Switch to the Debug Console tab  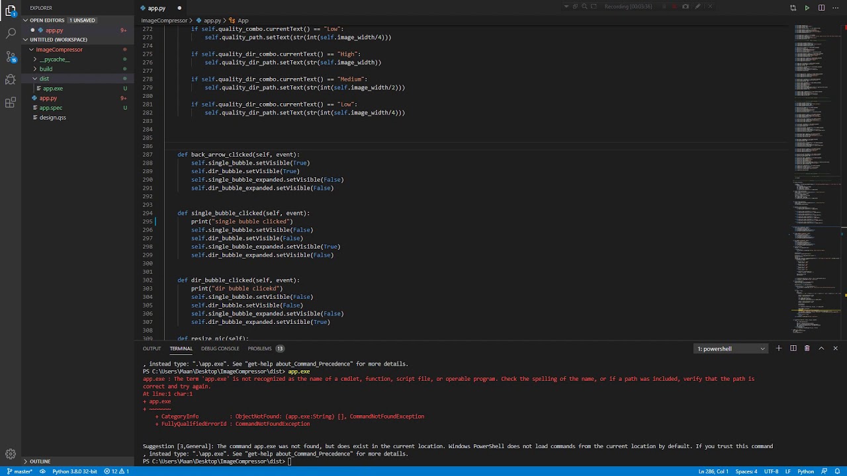(220, 348)
